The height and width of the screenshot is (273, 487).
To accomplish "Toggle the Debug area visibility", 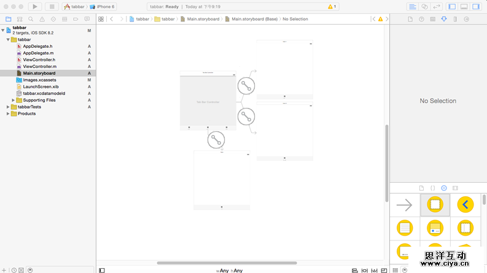I will (464, 7).
